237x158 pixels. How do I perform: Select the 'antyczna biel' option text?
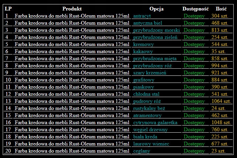click(x=148, y=23)
